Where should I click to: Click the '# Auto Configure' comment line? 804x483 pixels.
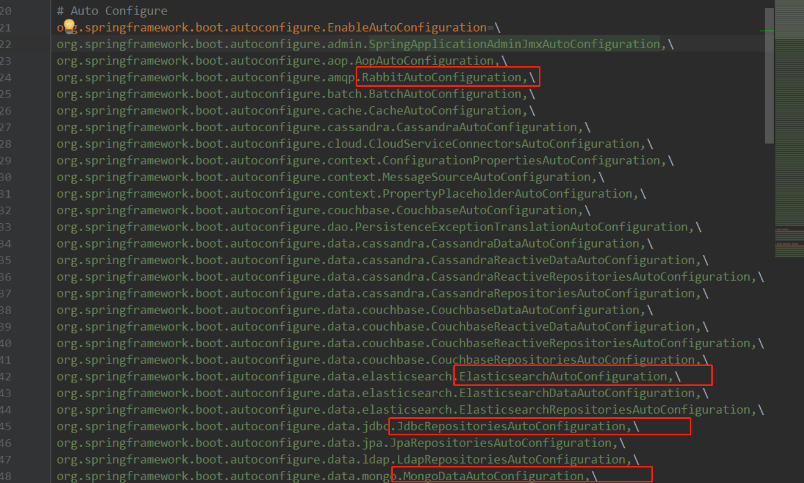click(112, 11)
